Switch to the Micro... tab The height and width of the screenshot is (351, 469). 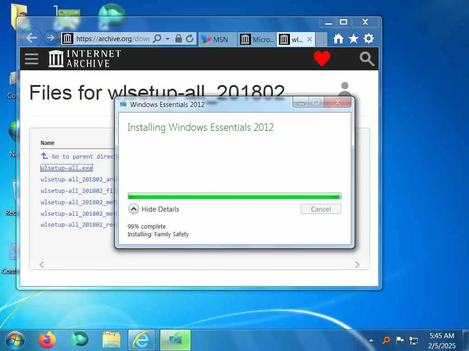[257, 39]
